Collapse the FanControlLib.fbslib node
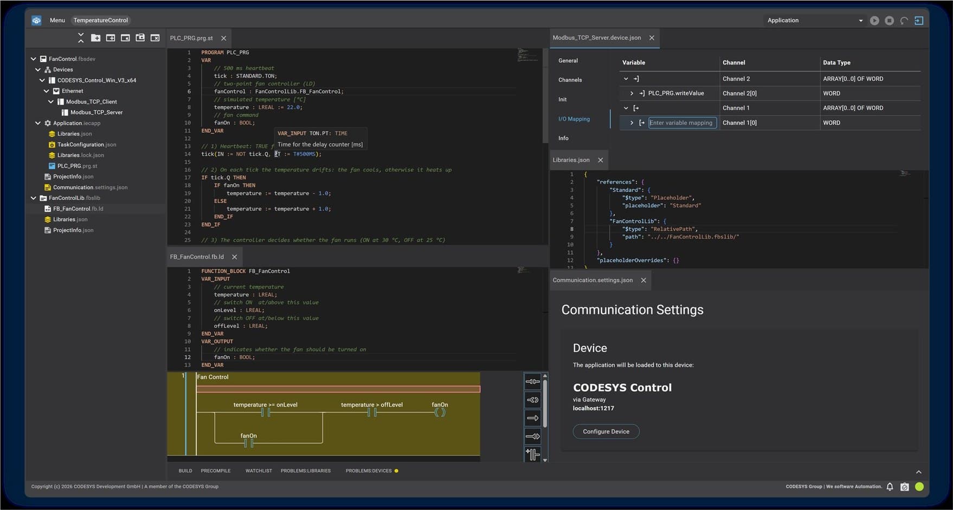Screen dimensions: 953x510 34,198
